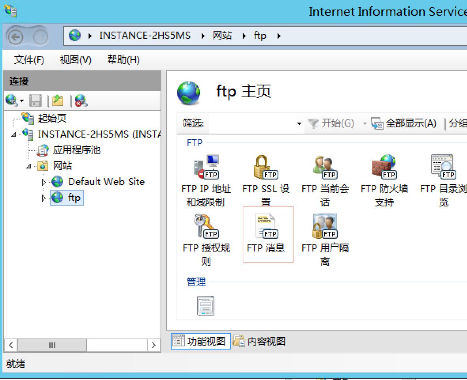Open FTP IP Address and Domain Restrictions icon
Screen dimensions: 467x380
tap(206, 180)
